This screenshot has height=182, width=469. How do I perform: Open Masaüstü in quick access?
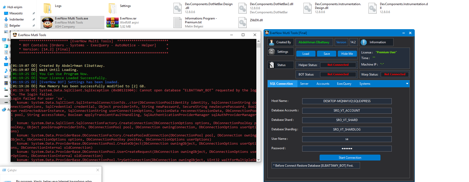tap(16, 13)
